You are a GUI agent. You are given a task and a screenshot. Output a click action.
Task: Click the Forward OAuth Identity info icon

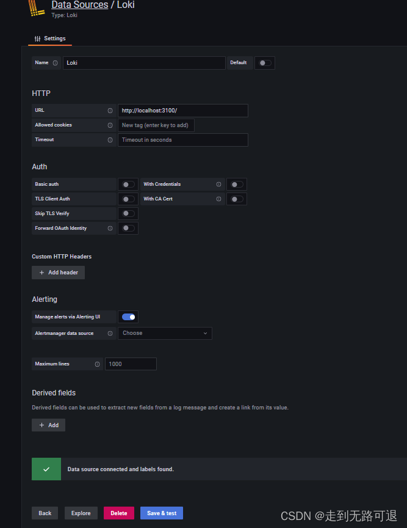(x=110, y=229)
